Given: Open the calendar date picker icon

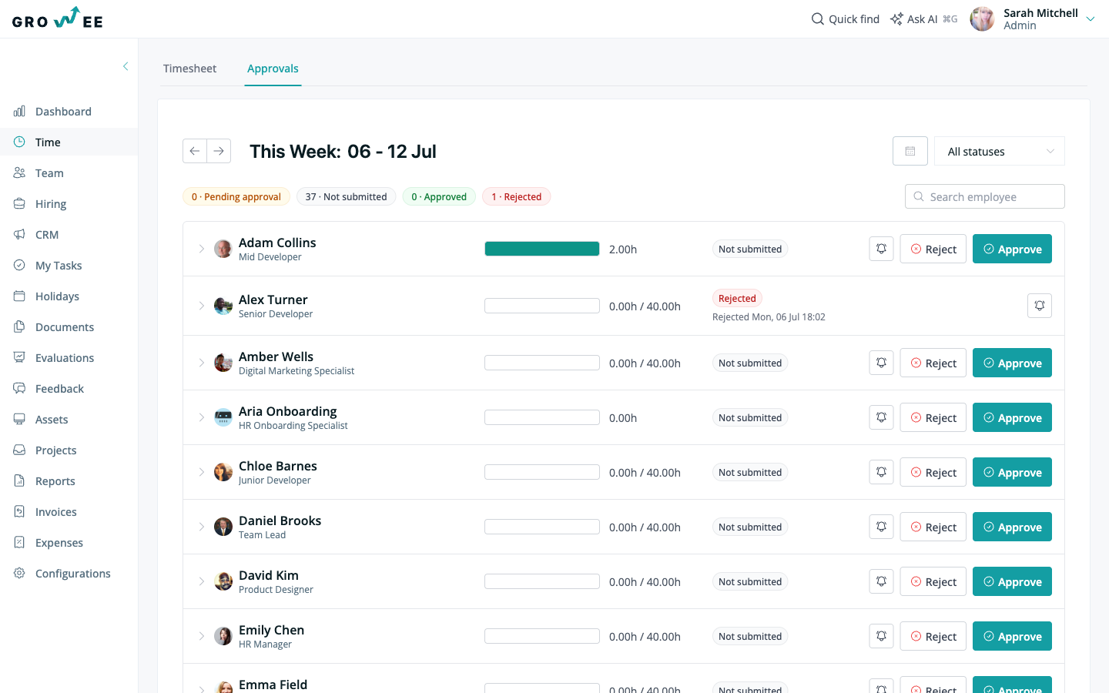Looking at the screenshot, I should coord(910,151).
